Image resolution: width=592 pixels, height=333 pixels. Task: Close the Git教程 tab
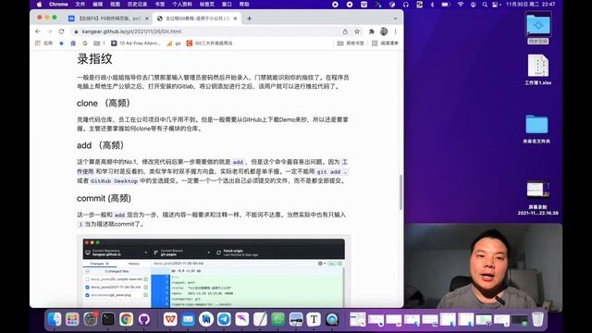[235, 18]
